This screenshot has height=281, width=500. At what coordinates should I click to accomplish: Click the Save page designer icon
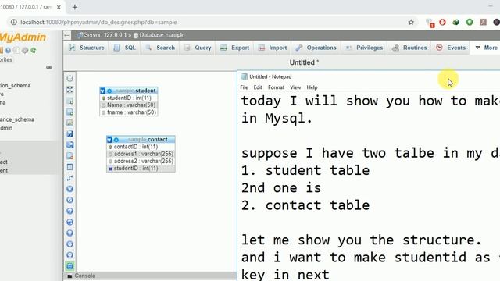coord(70,133)
